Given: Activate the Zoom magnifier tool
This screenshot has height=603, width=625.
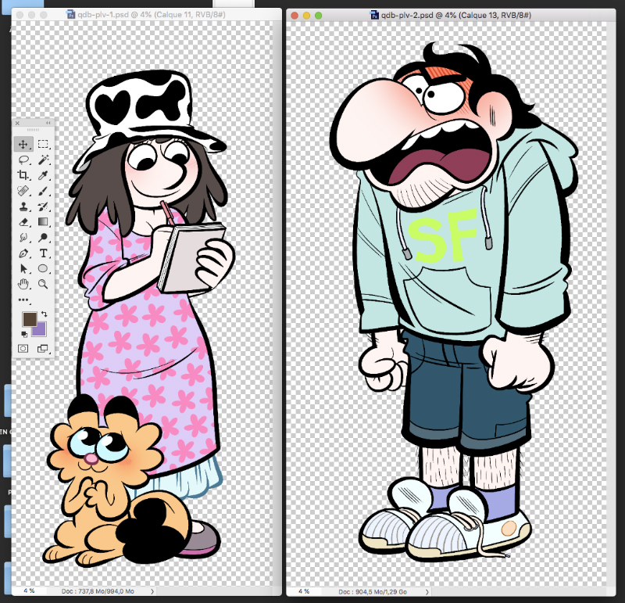Looking at the screenshot, I should click(x=44, y=284).
